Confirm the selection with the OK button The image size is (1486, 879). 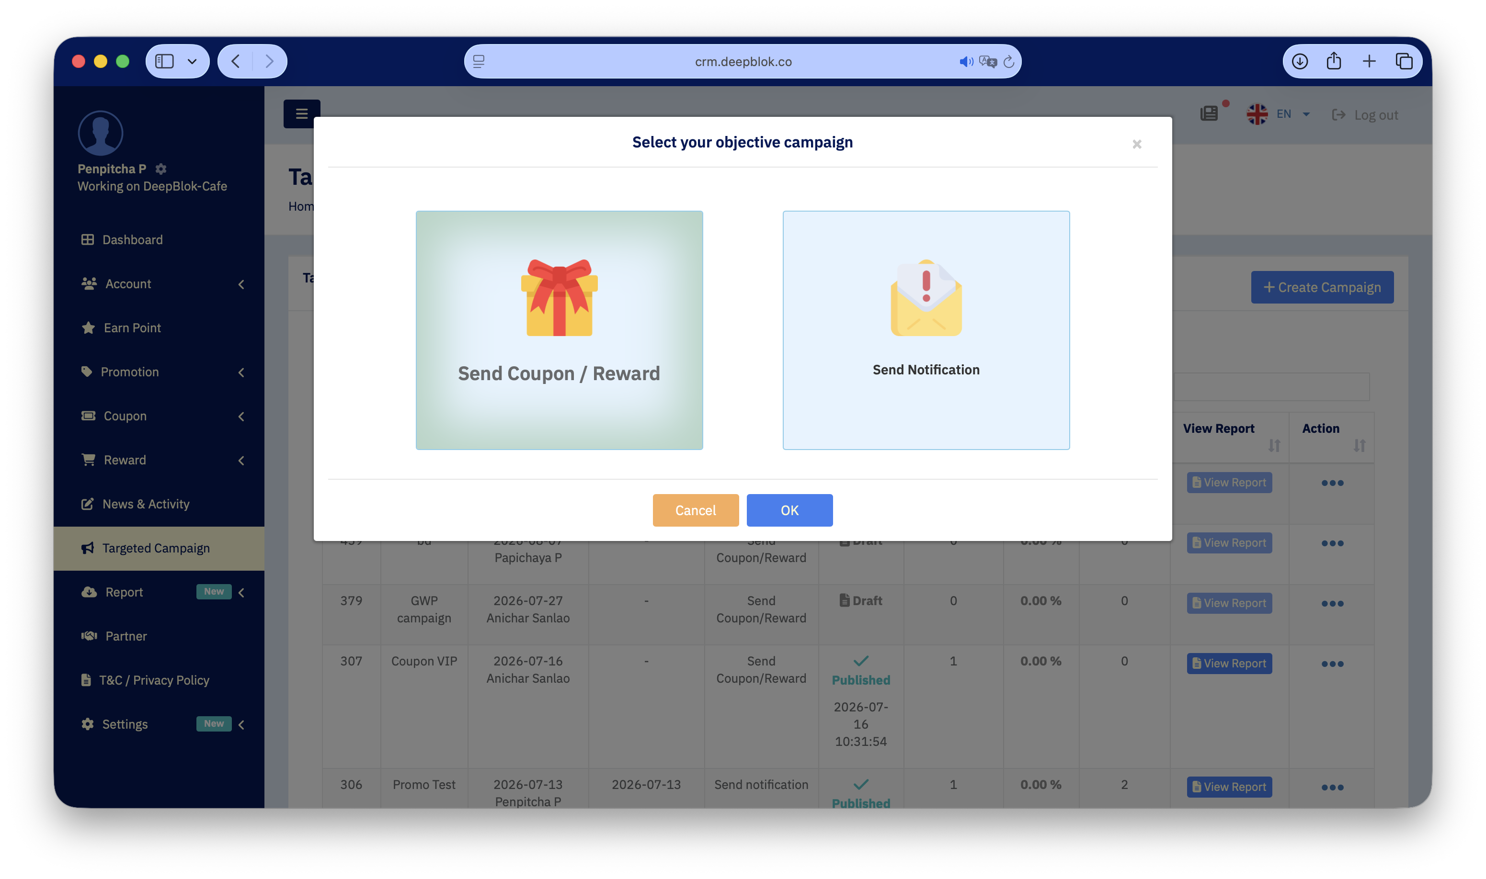coord(789,510)
